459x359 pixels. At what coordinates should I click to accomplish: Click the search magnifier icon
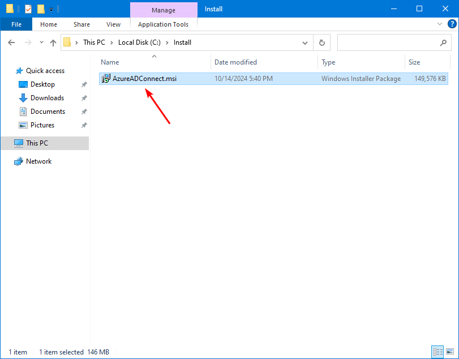pyautogui.click(x=443, y=42)
